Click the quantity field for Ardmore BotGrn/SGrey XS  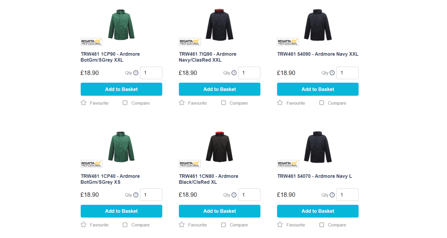(x=151, y=195)
